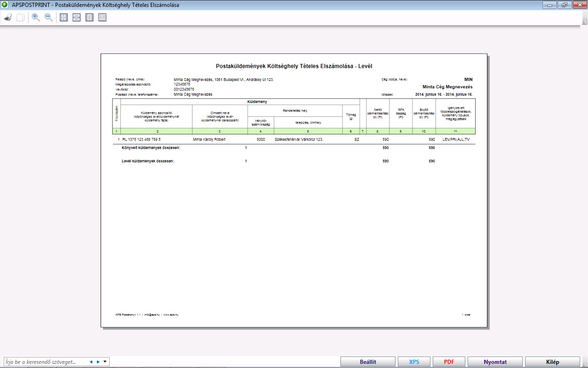Export document with XPS button
This screenshot has width=588, height=368.
point(414,362)
